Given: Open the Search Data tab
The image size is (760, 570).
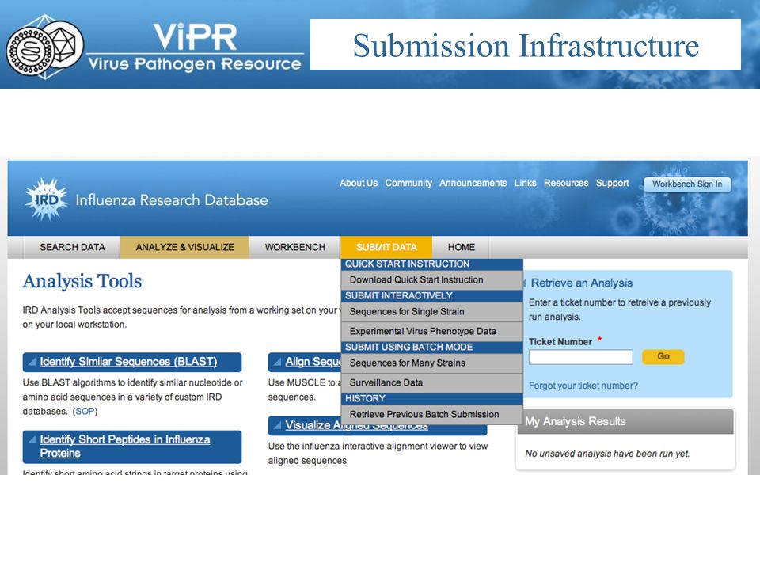Looking at the screenshot, I should click(x=72, y=247).
